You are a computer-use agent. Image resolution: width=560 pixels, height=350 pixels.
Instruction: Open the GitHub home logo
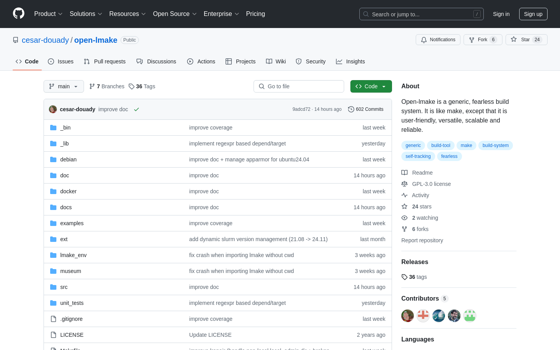pos(19,14)
